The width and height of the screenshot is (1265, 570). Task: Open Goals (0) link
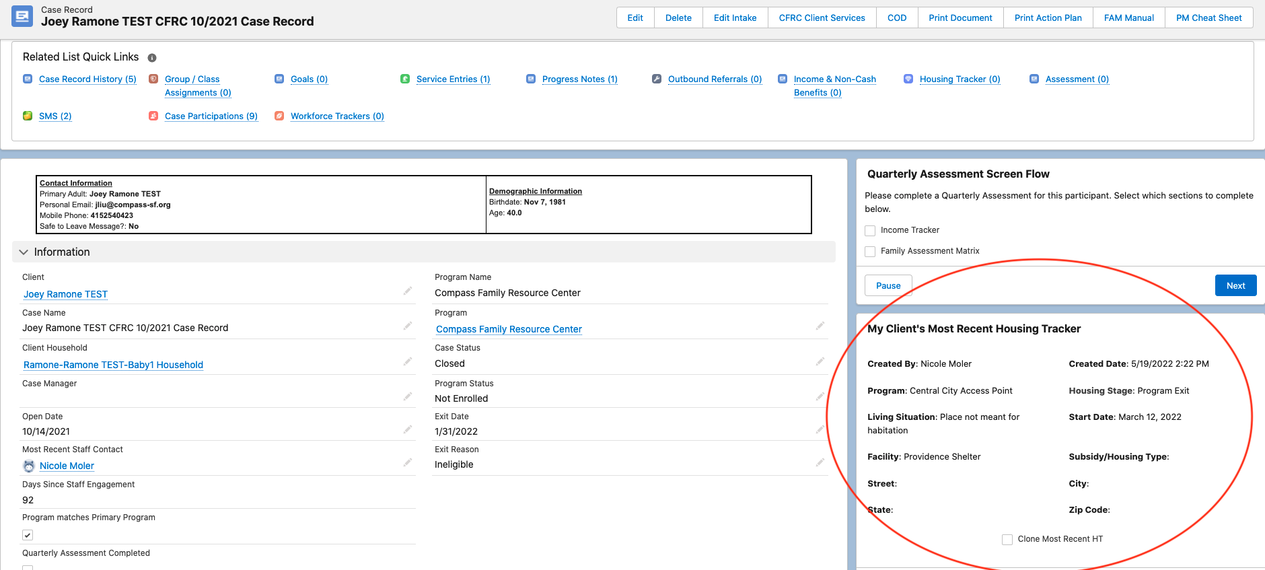tap(310, 79)
